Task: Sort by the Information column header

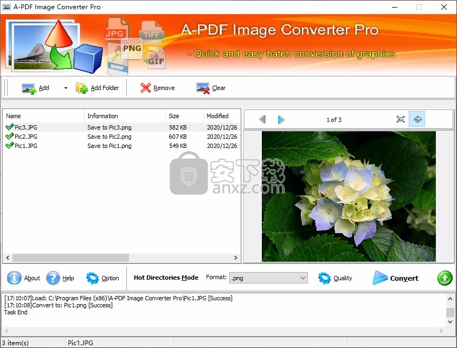Action: [x=125, y=116]
